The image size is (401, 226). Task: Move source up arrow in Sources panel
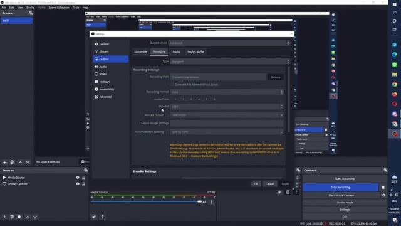pos(28,217)
